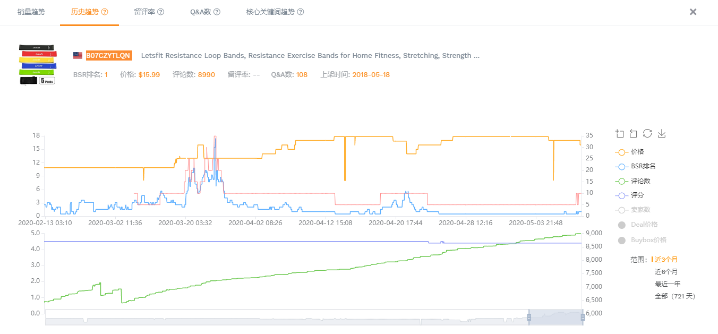The height and width of the screenshot is (334, 718).
Task: Select the 最近一年 range option
Action: point(667,284)
